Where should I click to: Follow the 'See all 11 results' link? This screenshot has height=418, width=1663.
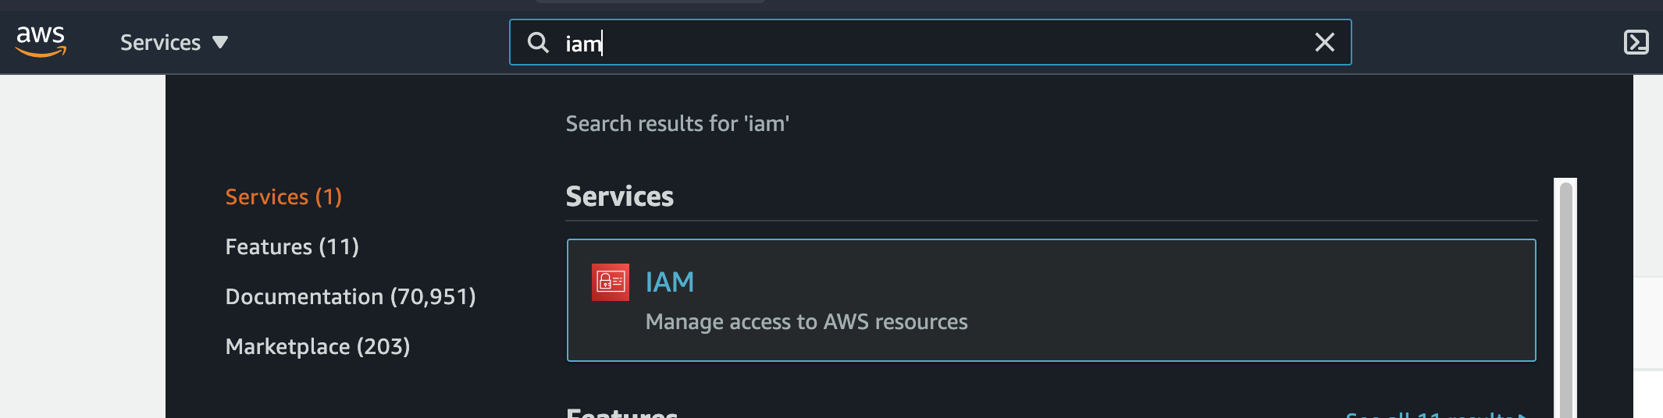tap(1437, 413)
